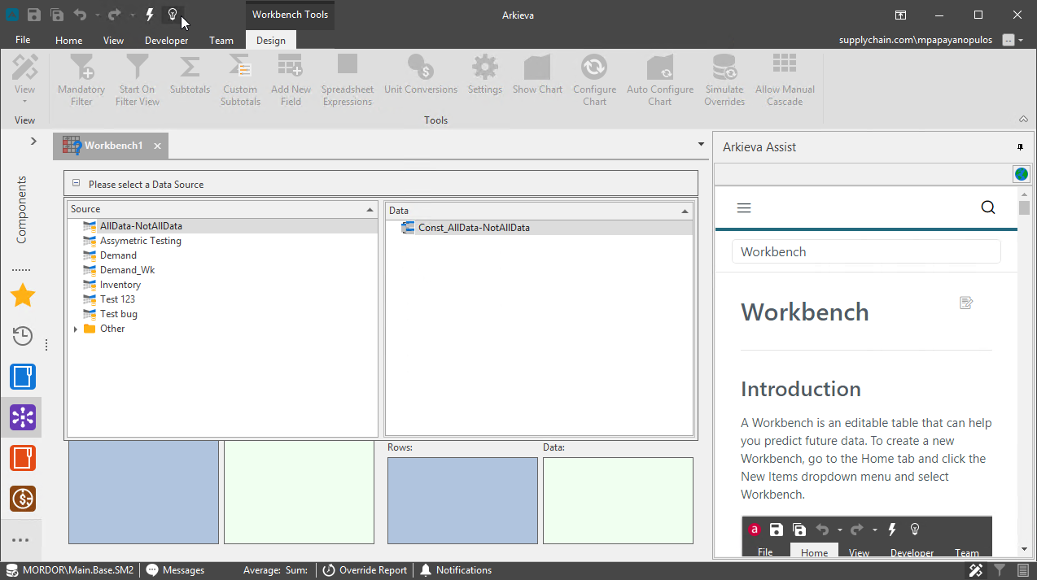Click the Undo arrow icon
This screenshot has width=1037, height=580.
(x=80, y=15)
